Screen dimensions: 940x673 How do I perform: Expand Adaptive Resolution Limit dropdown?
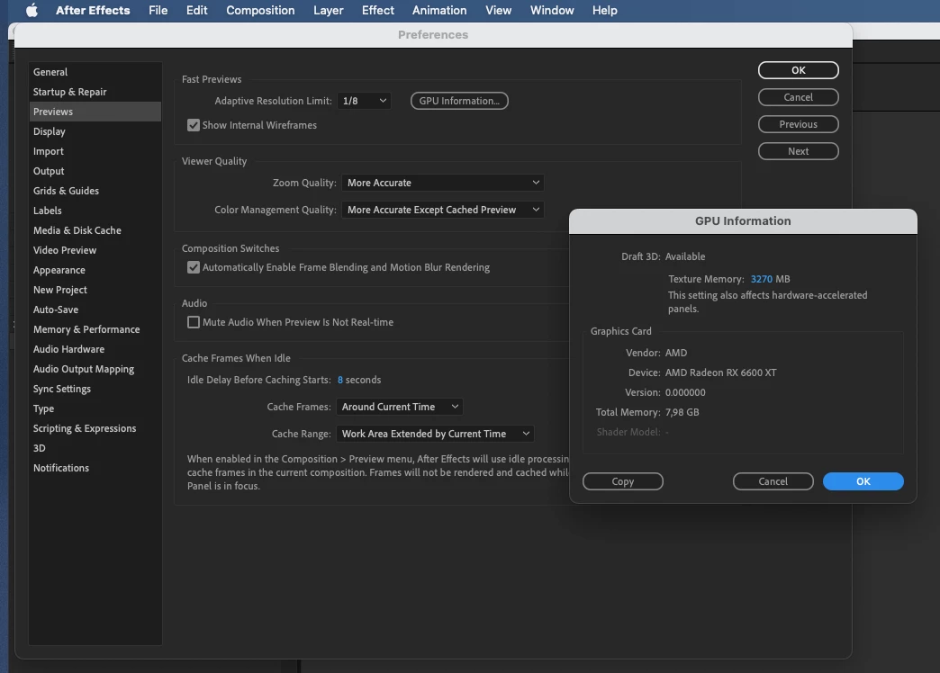[364, 101]
